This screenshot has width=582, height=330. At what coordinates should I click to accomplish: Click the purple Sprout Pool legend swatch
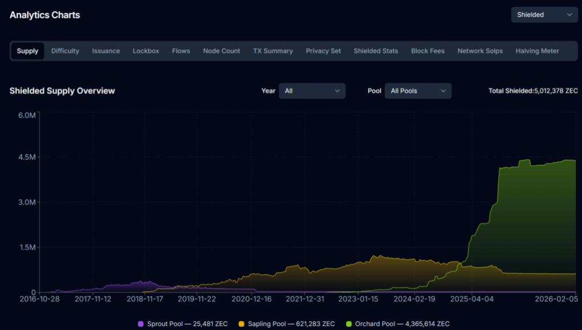(x=141, y=324)
